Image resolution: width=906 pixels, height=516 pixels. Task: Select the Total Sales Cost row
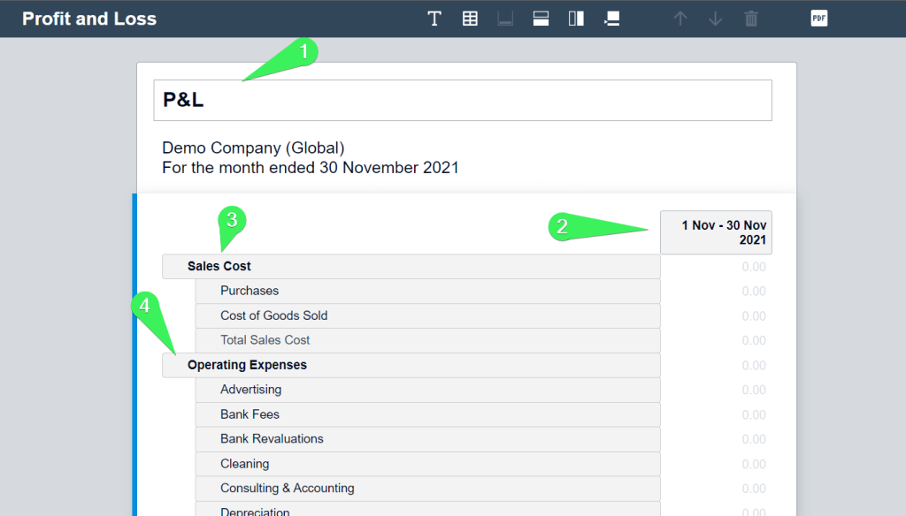point(427,340)
